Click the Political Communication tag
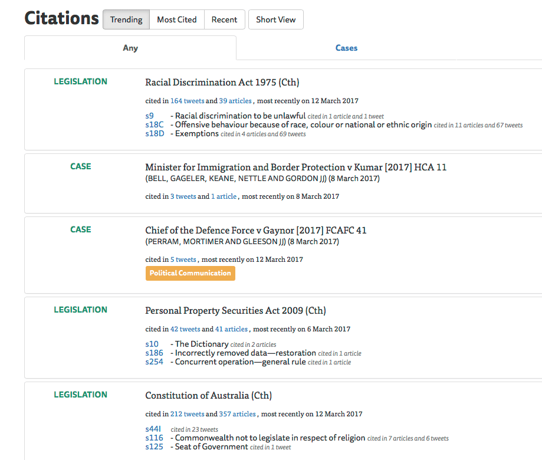542x460 pixels. point(190,273)
